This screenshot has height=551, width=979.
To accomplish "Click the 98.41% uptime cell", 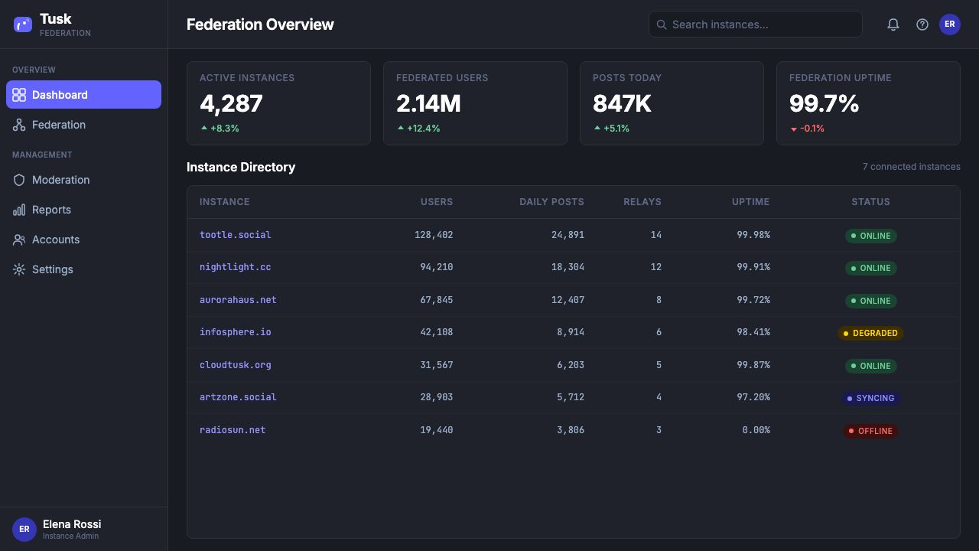I will point(753,332).
